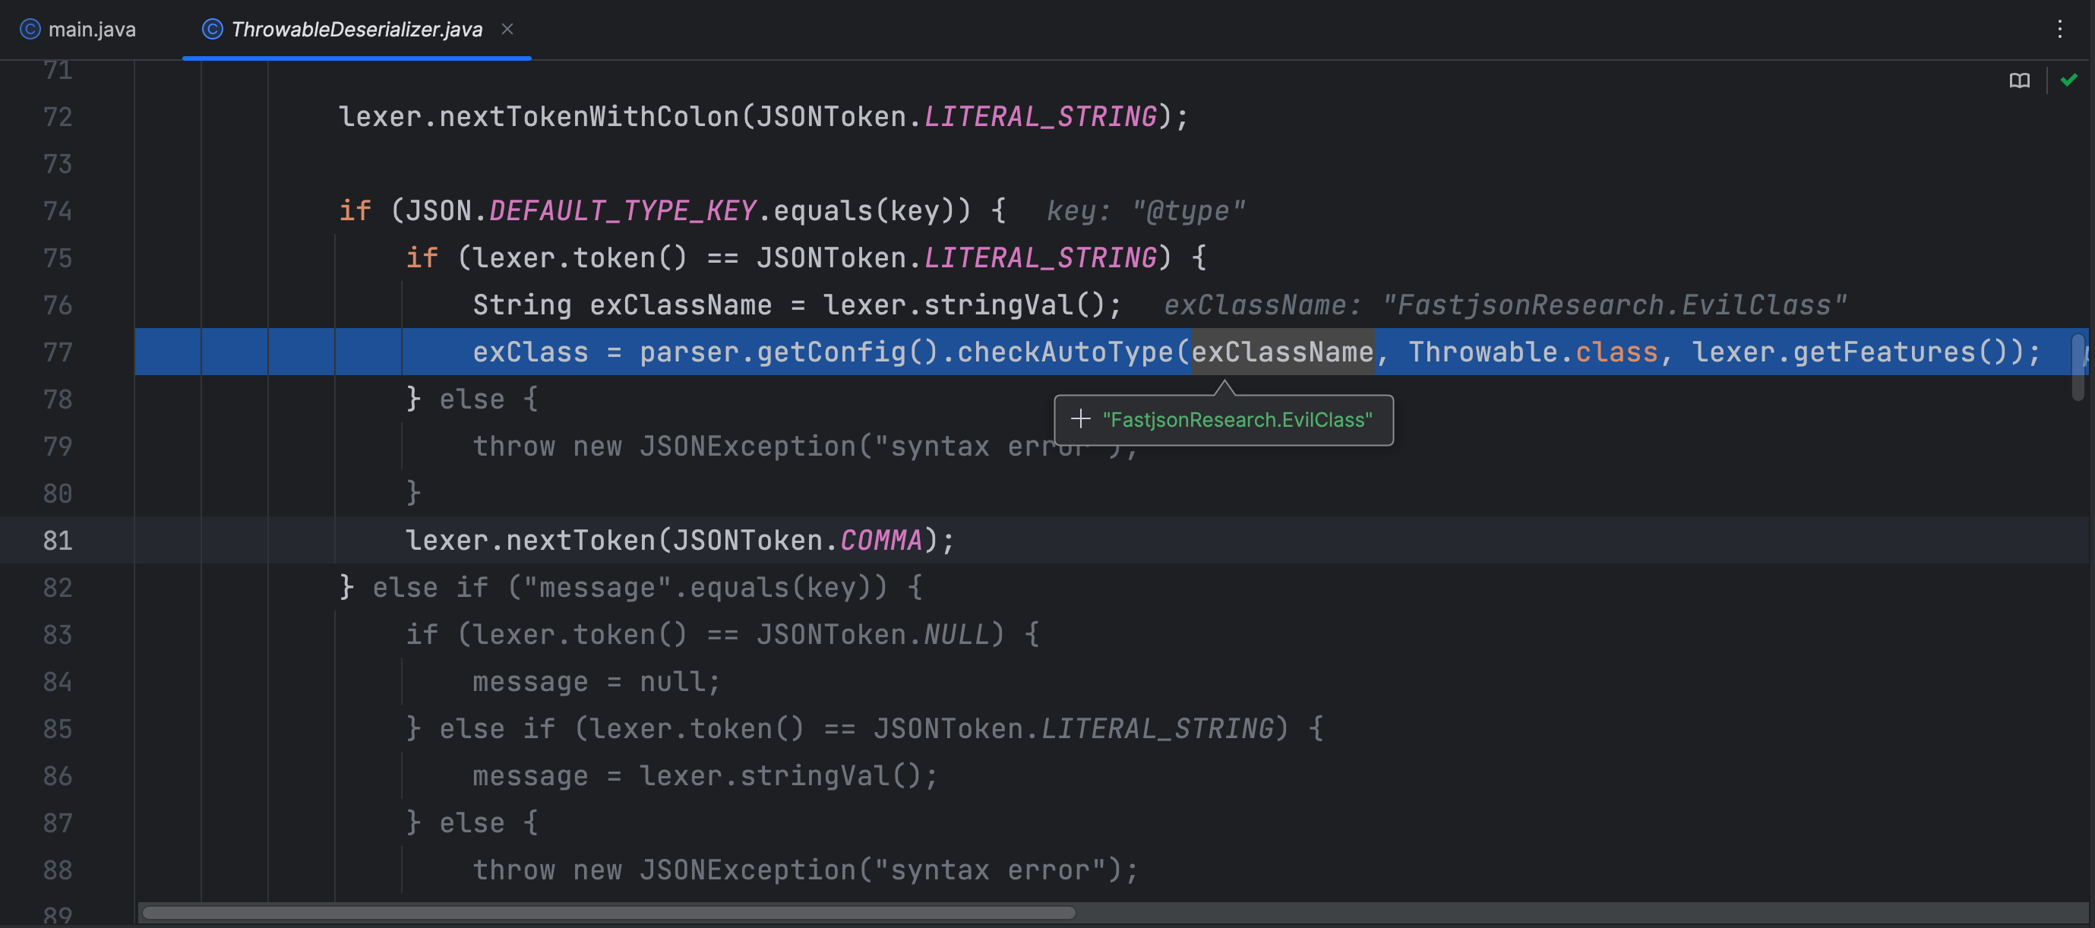Expand the "FastjsonResearch.EvilClass" value popup plus

1080,419
